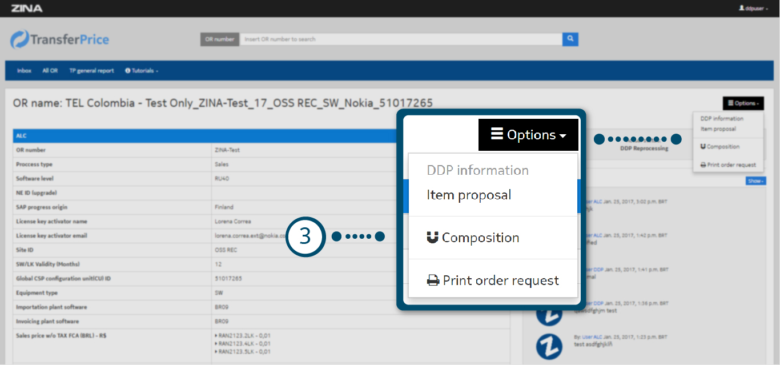The width and height of the screenshot is (780, 365).
Task: Go to the Inbox tab
Action: 24,71
